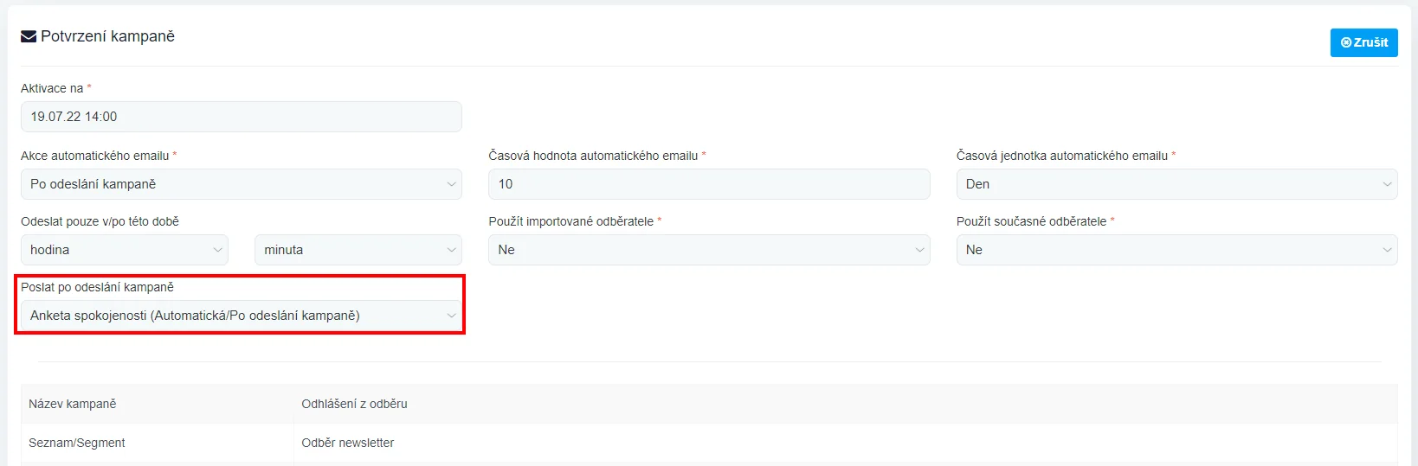Open the Poslat po odeslání kampaně dropdown
1418x466 pixels.
point(241,316)
